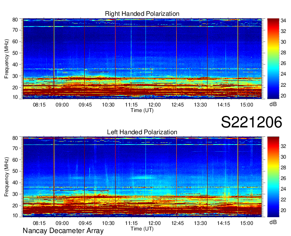Click the "12:00" tick on bottom time axis
Image resolution: width=291 pixels, height=236 pixels.
pyautogui.click(x=154, y=223)
